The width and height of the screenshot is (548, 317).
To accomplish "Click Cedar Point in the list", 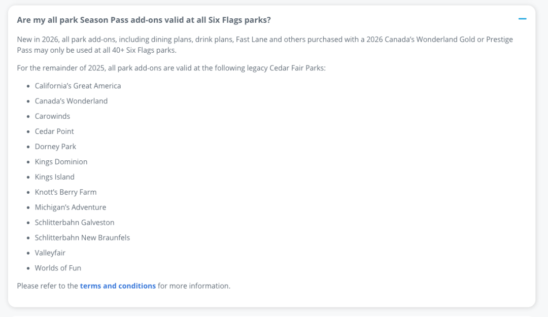I will [54, 131].
